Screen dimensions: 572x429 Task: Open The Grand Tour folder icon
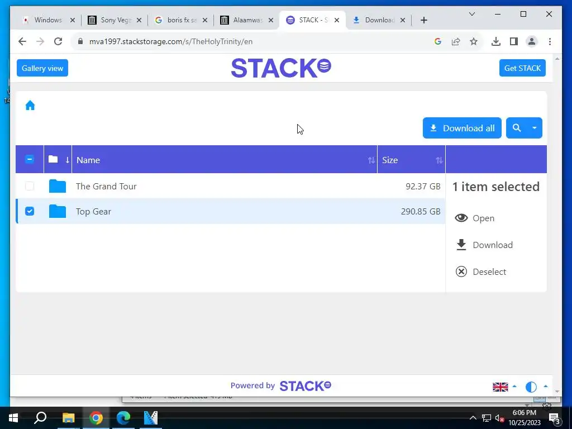pyautogui.click(x=58, y=186)
